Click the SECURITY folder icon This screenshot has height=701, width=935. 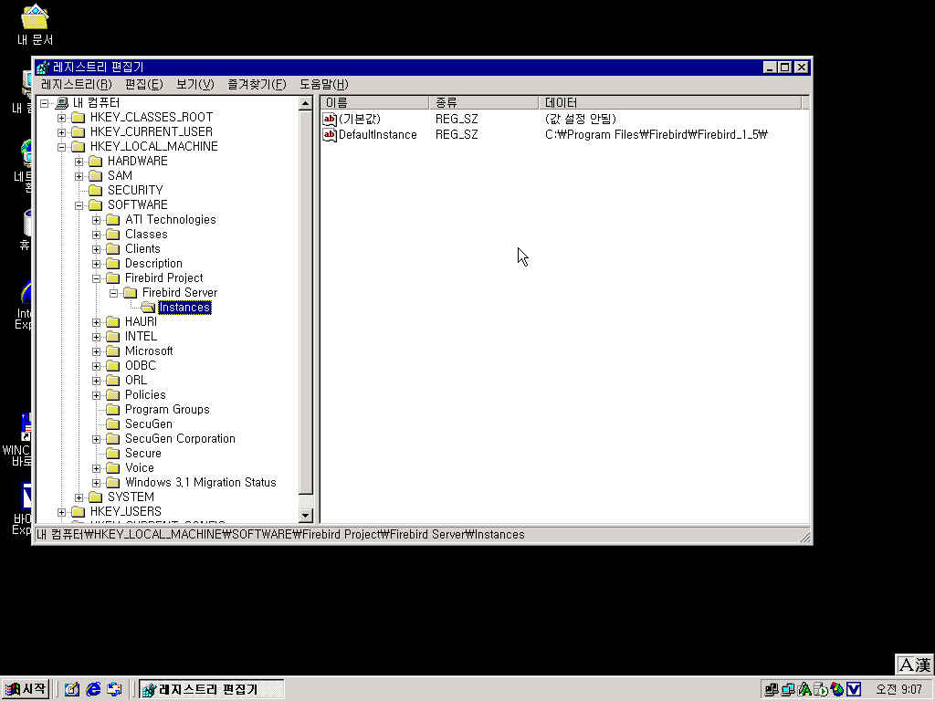(95, 191)
